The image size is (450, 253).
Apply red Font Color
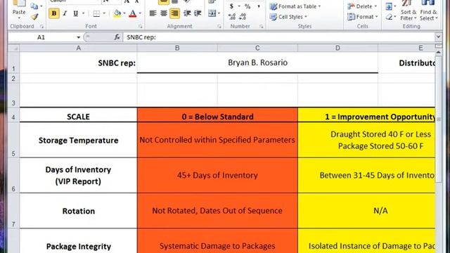(133, 13)
